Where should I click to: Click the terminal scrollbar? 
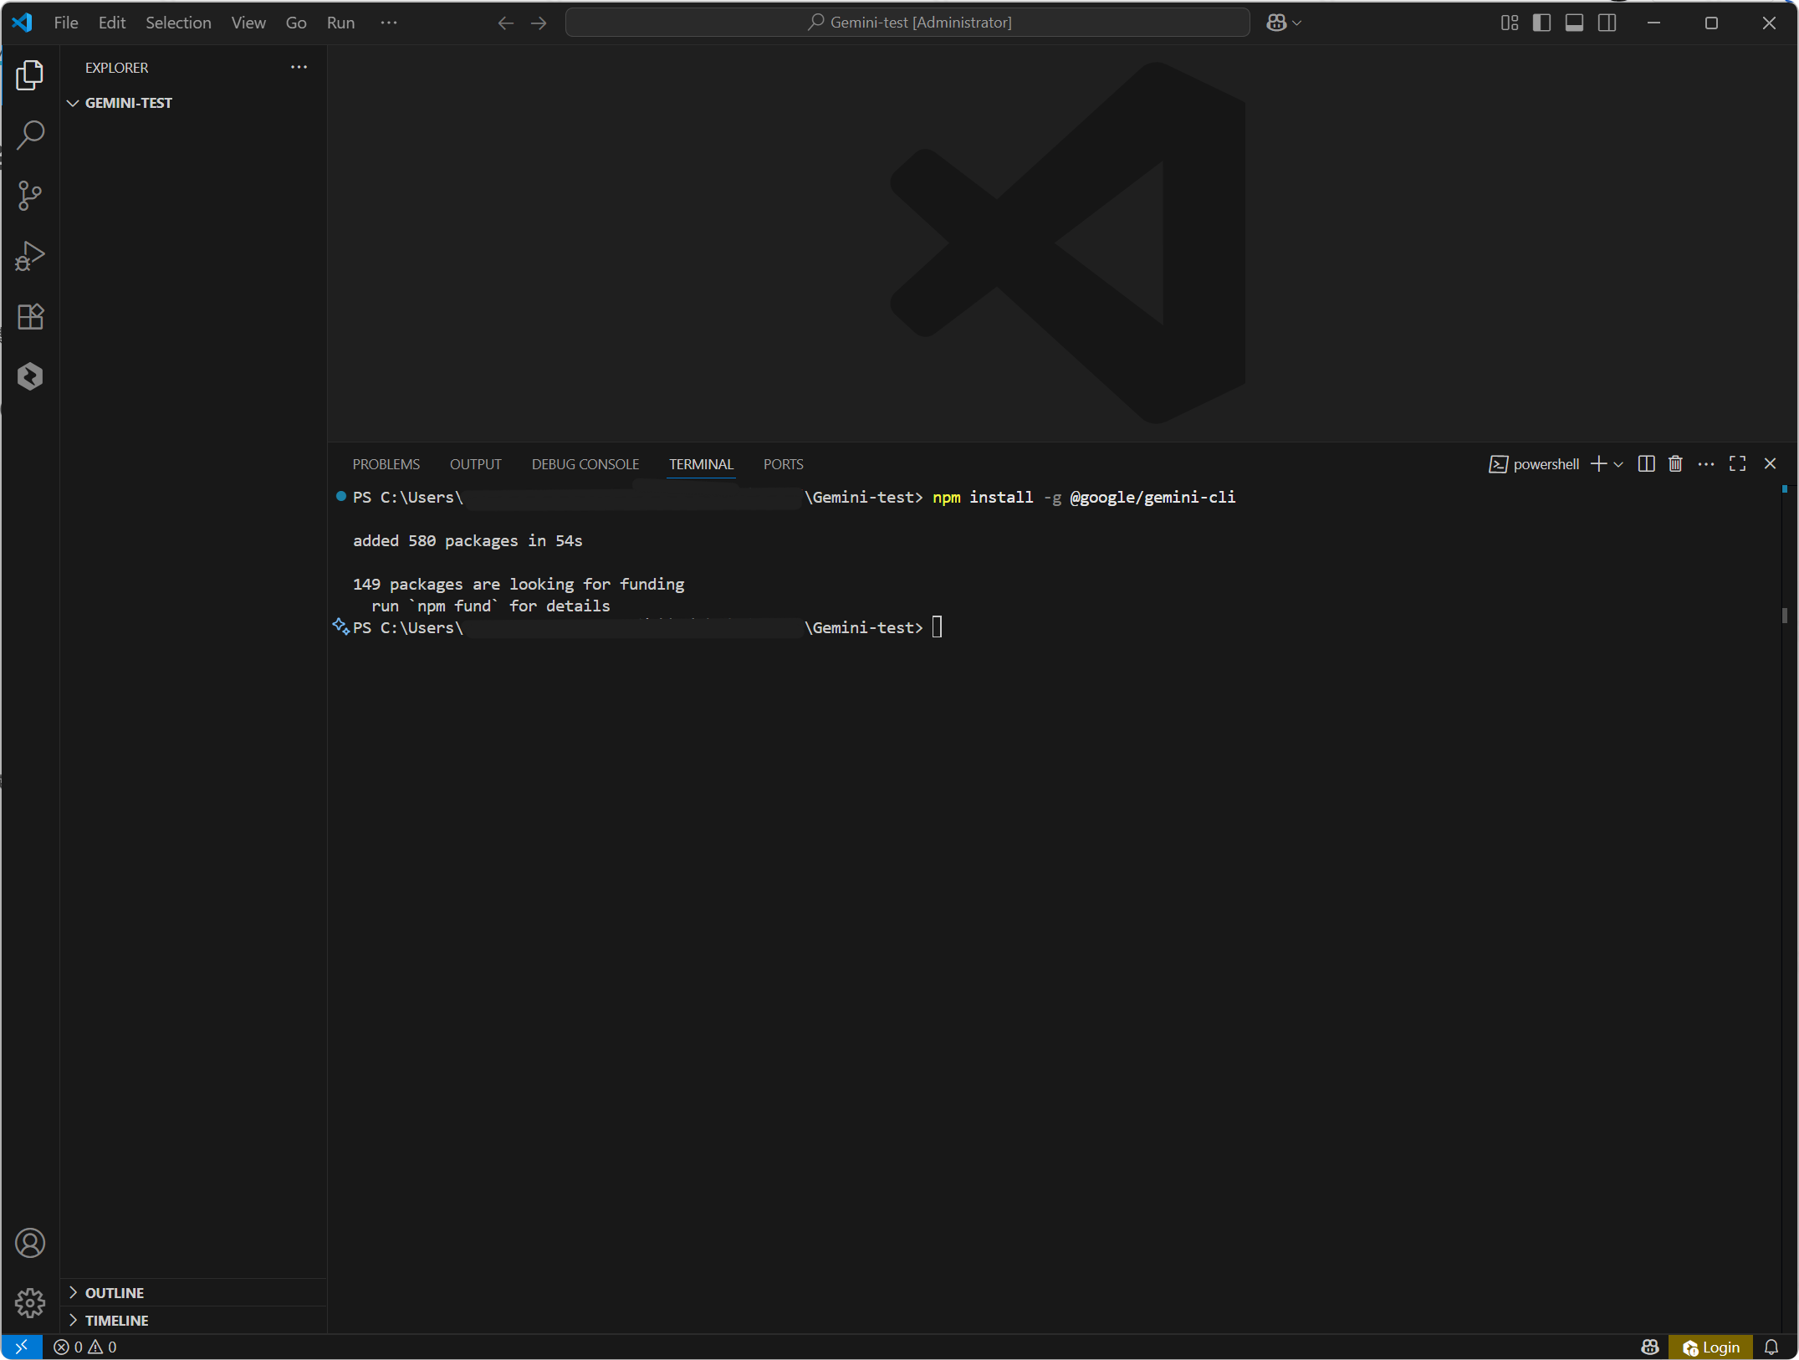click(1784, 616)
